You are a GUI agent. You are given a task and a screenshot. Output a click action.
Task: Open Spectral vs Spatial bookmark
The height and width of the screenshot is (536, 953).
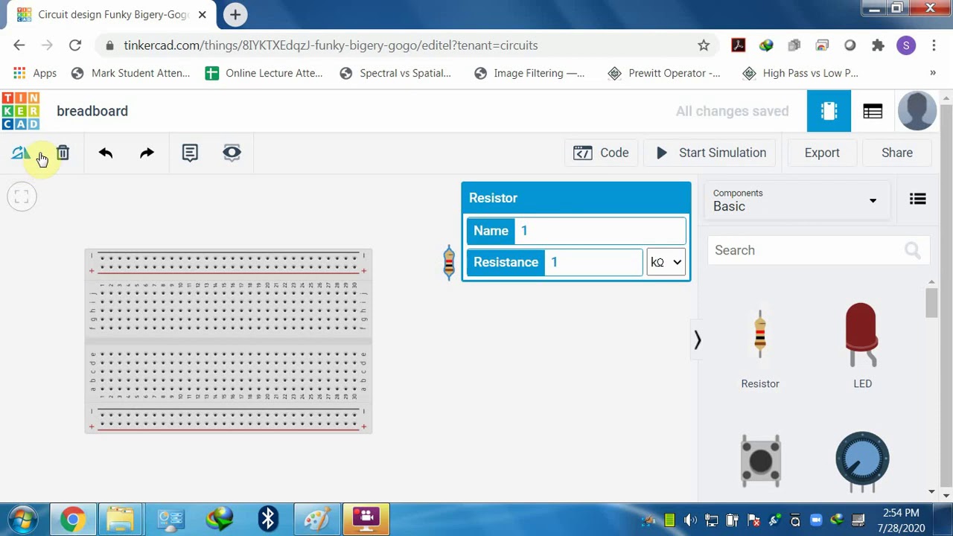(395, 73)
